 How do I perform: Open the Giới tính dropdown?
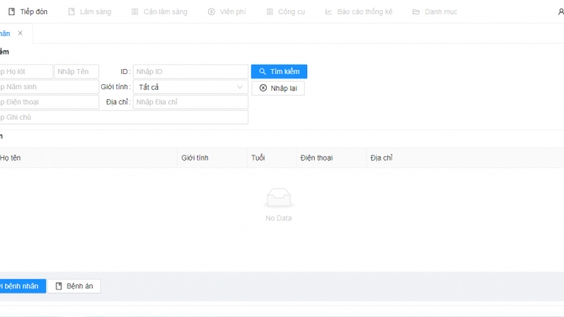(190, 87)
